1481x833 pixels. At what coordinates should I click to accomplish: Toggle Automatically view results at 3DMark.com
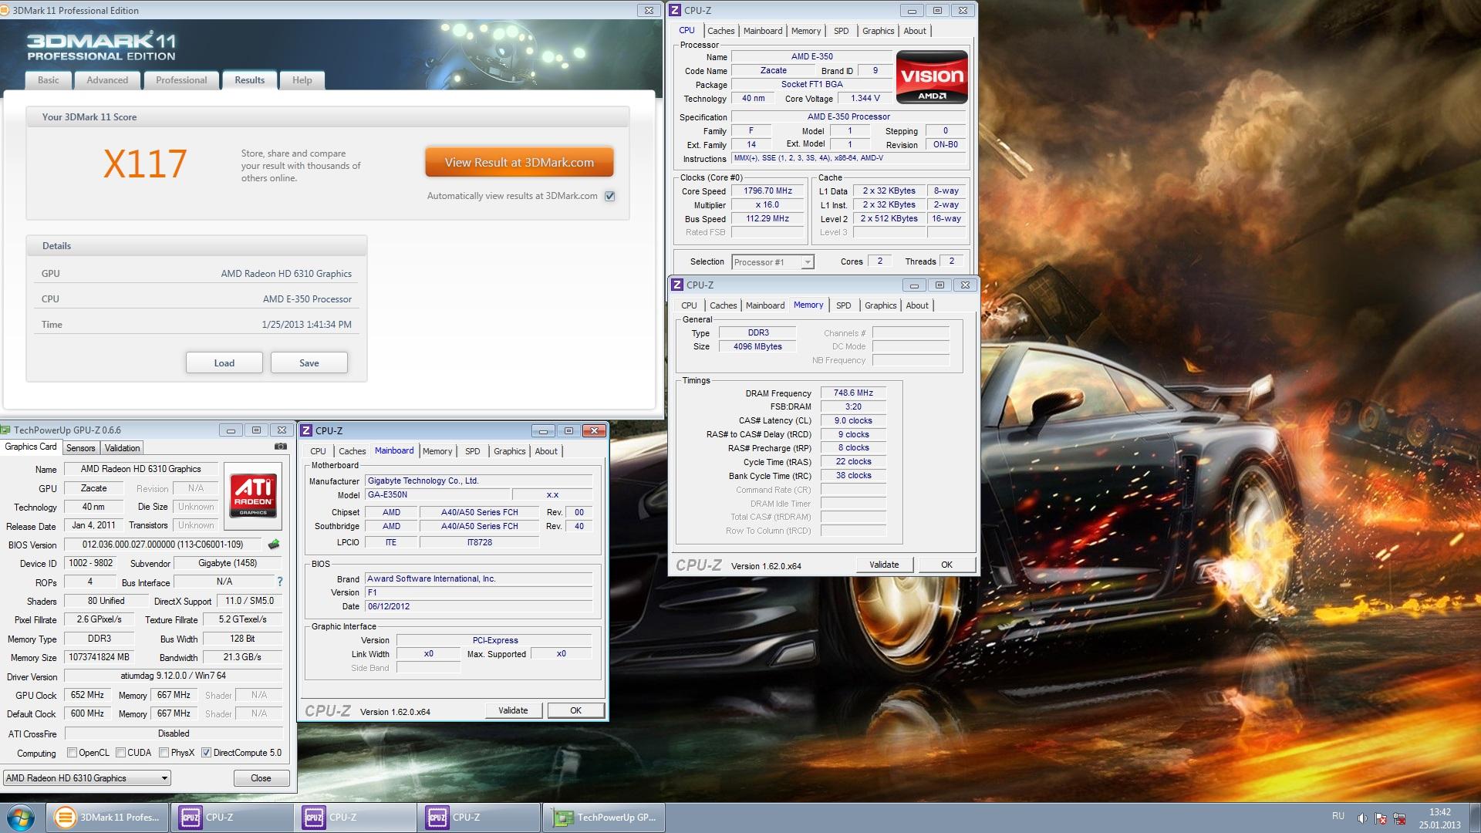tap(610, 196)
